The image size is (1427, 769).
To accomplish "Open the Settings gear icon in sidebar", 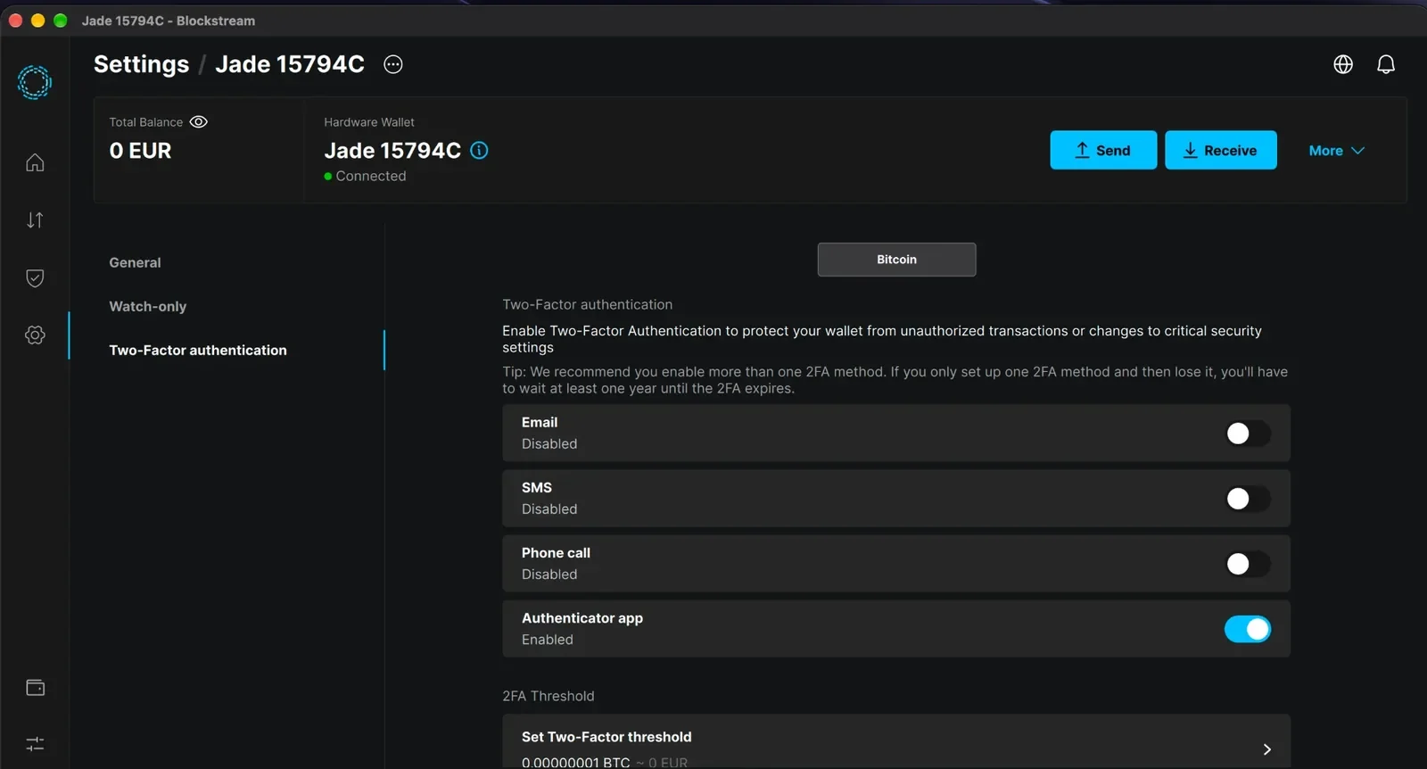I will pyautogui.click(x=35, y=335).
